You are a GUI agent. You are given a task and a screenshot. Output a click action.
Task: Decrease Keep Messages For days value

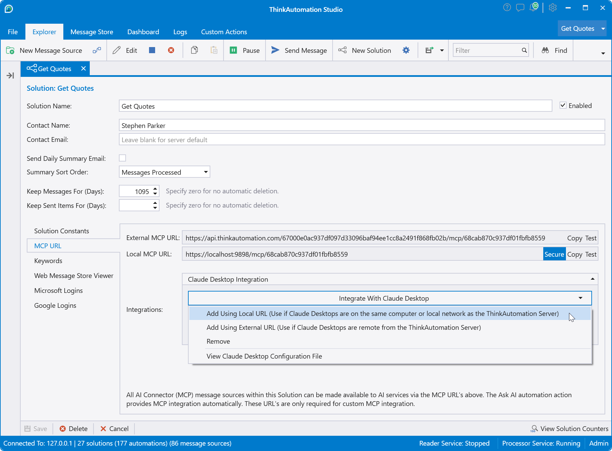tap(155, 194)
